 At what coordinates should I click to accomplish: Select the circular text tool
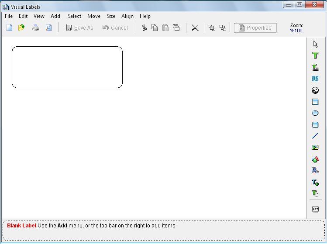pyautogui.click(x=315, y=193)
